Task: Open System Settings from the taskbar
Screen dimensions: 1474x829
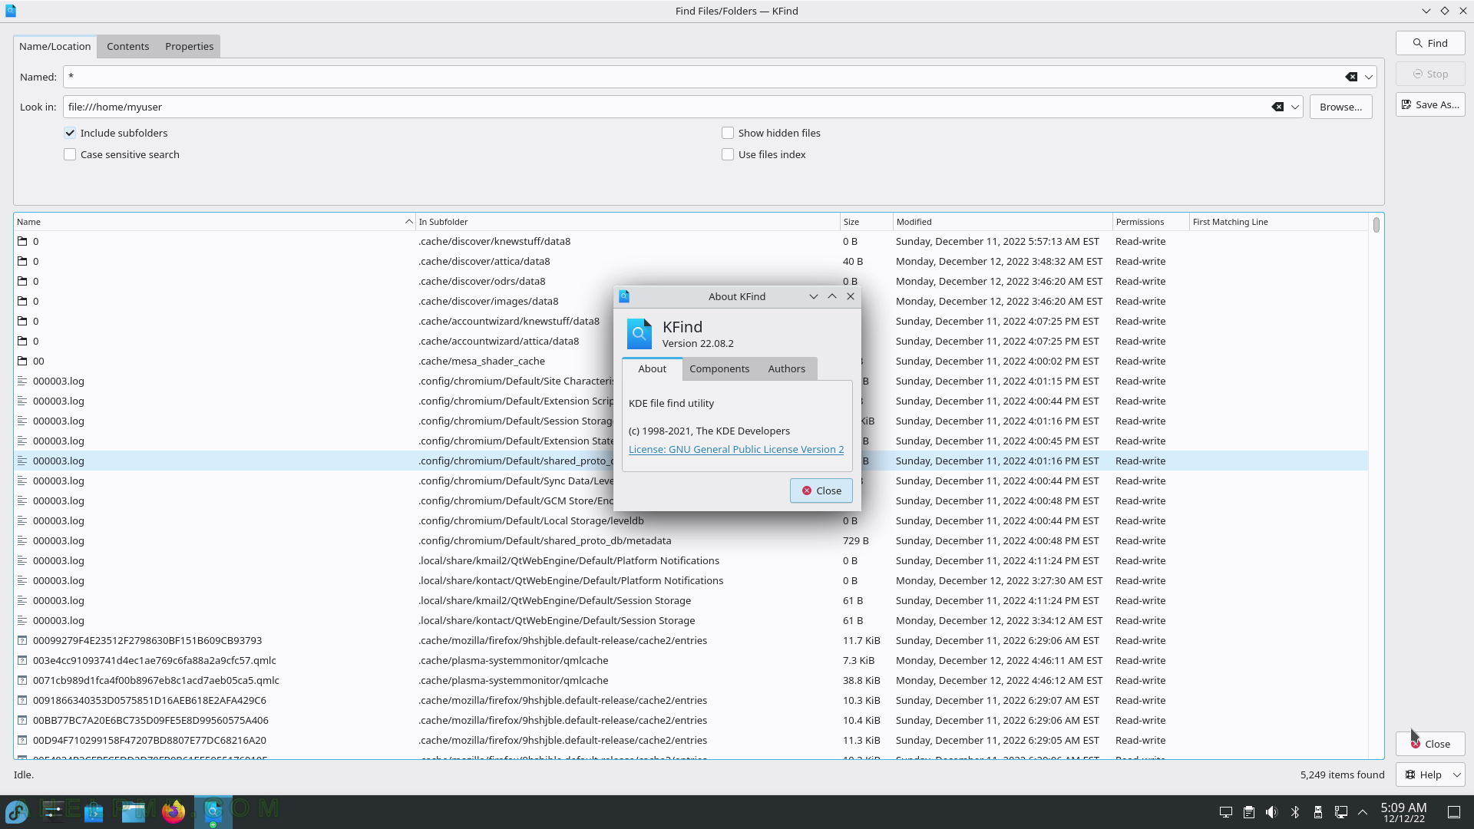Action: coord(53,811)
